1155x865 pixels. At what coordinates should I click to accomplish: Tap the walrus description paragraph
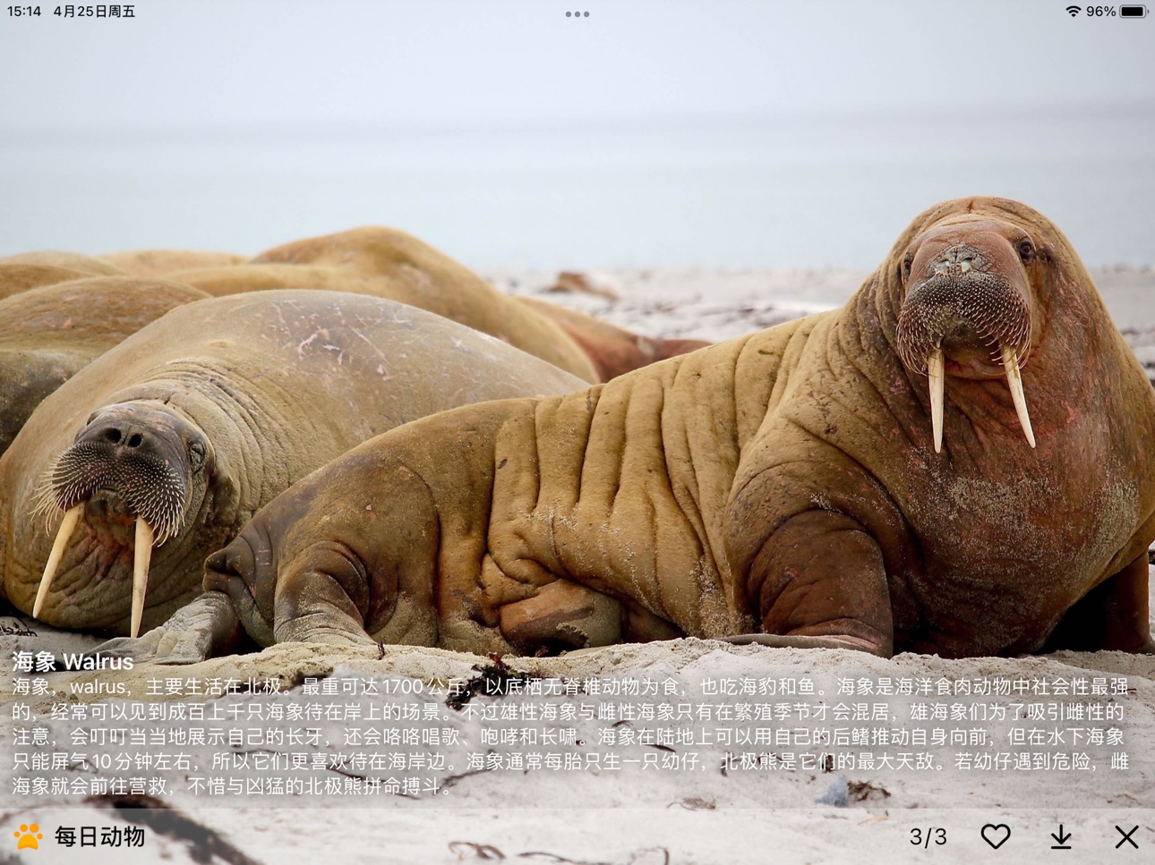[x=571, y=736]
